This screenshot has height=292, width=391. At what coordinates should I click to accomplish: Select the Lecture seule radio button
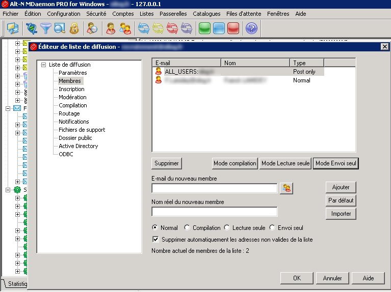tap(227, 227)
